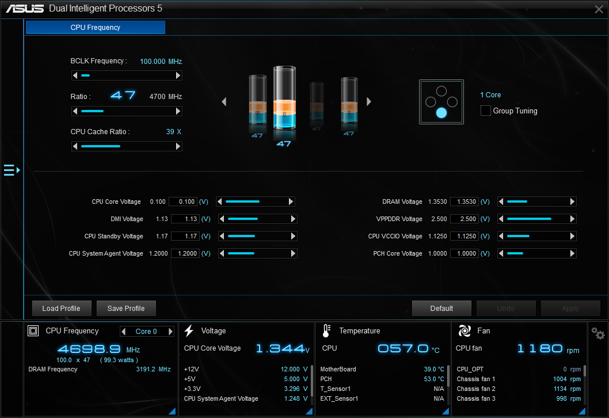Screen dimensions: 609x418
Task: Show previous core cylinder
Action: coord(224,102)
